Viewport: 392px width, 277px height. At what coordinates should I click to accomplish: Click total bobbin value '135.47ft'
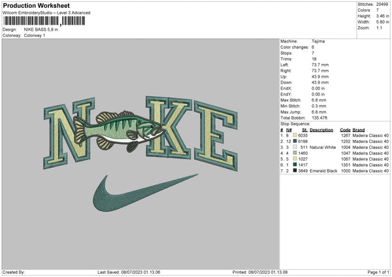319,118
